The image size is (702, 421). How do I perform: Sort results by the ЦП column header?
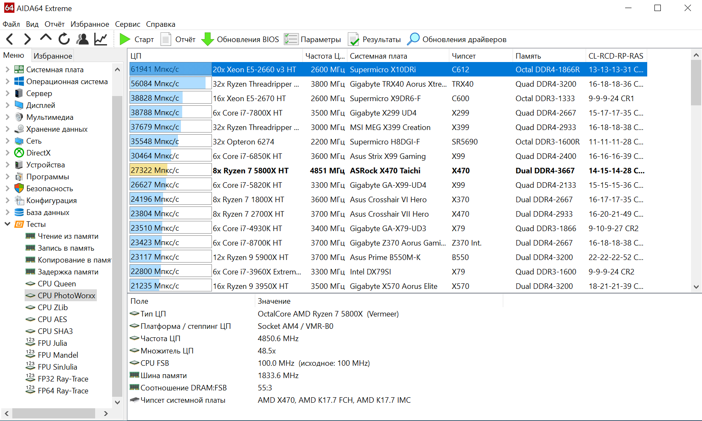pyautogui.click(x=216, y=56)
